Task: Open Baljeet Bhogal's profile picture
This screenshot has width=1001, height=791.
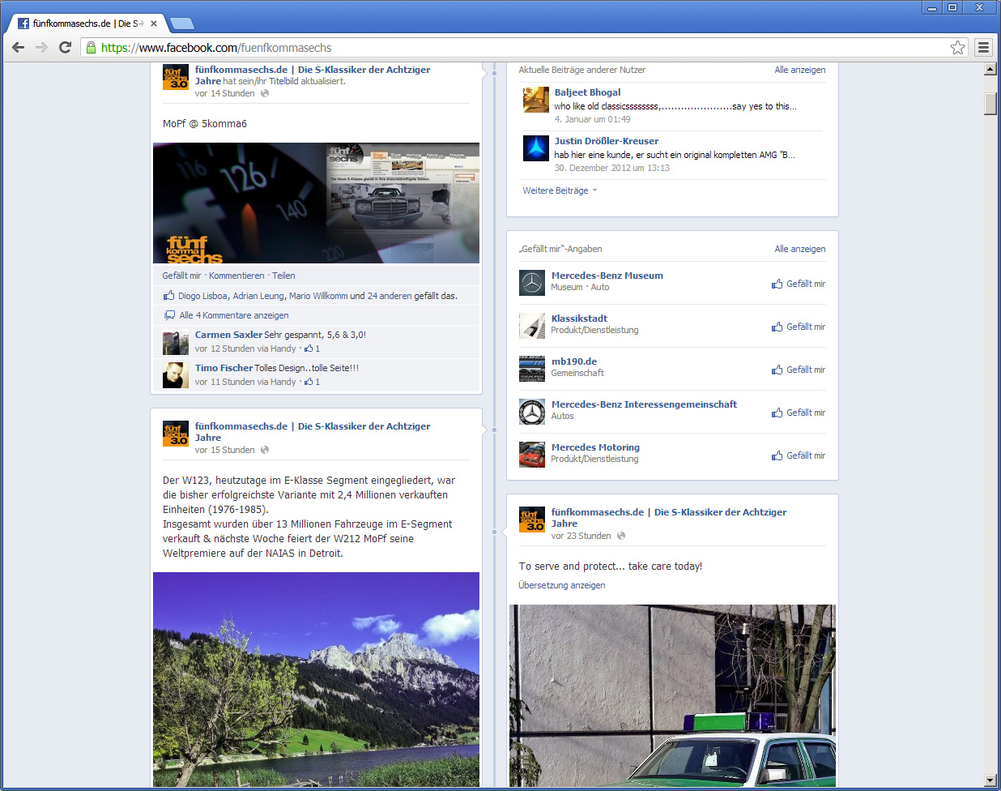Action: pos(535,99)
